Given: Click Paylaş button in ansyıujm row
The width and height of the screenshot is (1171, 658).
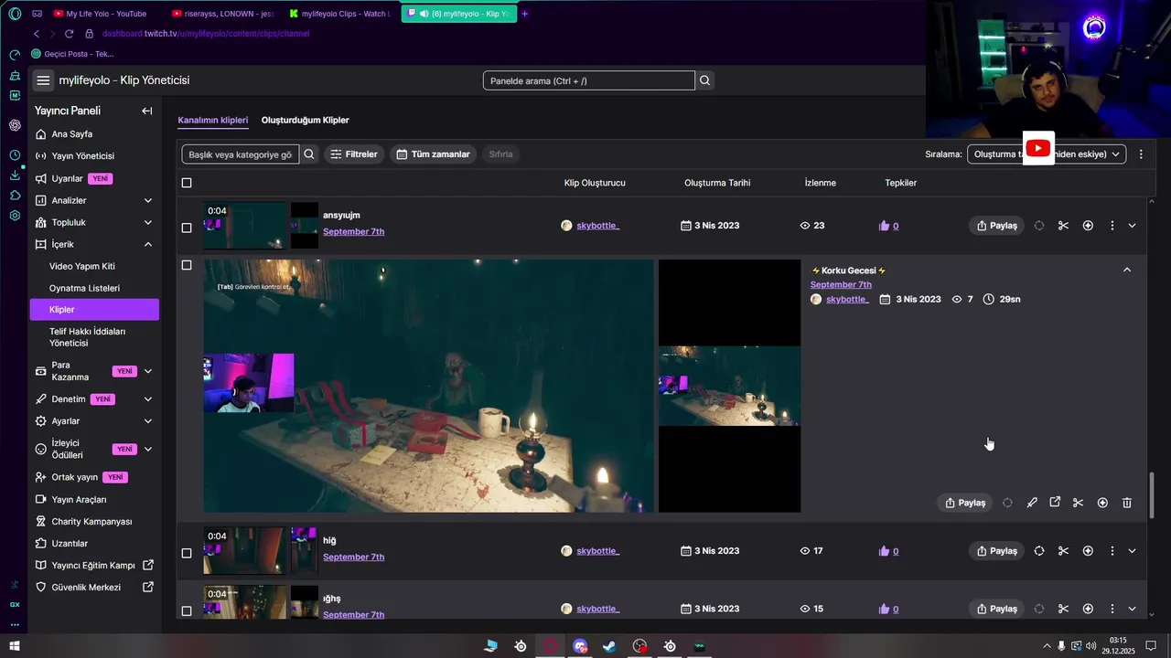Looking at the screenshot, I should pos(996,226).
